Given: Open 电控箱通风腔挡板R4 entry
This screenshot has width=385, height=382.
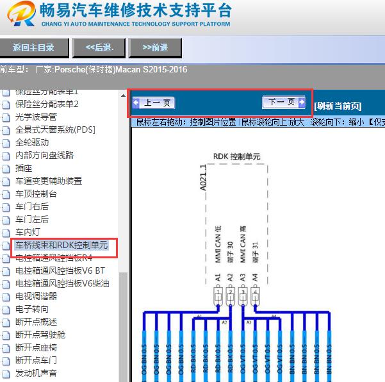Looking at the screenshot, I should tap(54, 258).
